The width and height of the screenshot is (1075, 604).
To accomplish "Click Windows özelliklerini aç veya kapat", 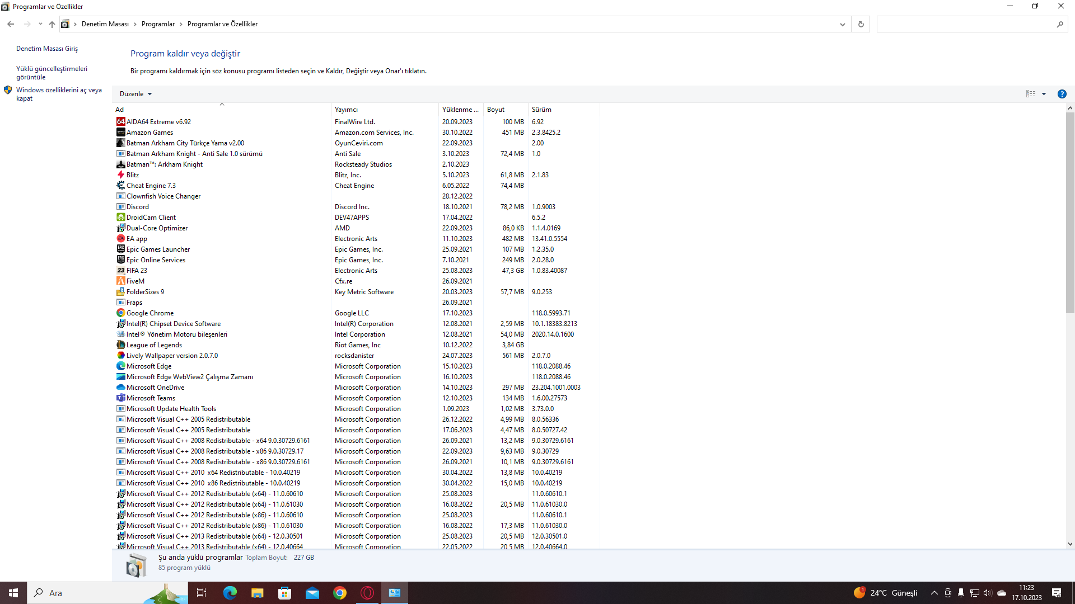I will click(x=59, y=93).
